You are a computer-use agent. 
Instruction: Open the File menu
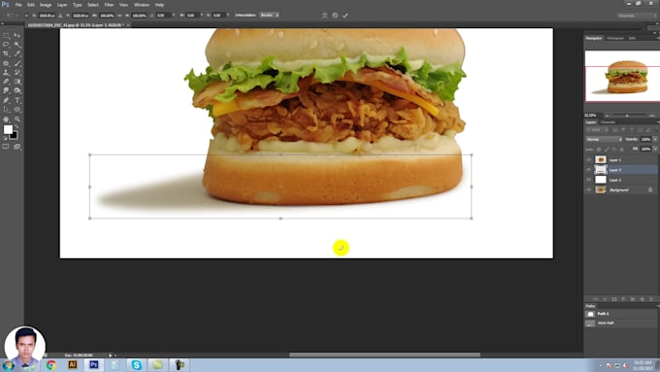pos(18,5)
